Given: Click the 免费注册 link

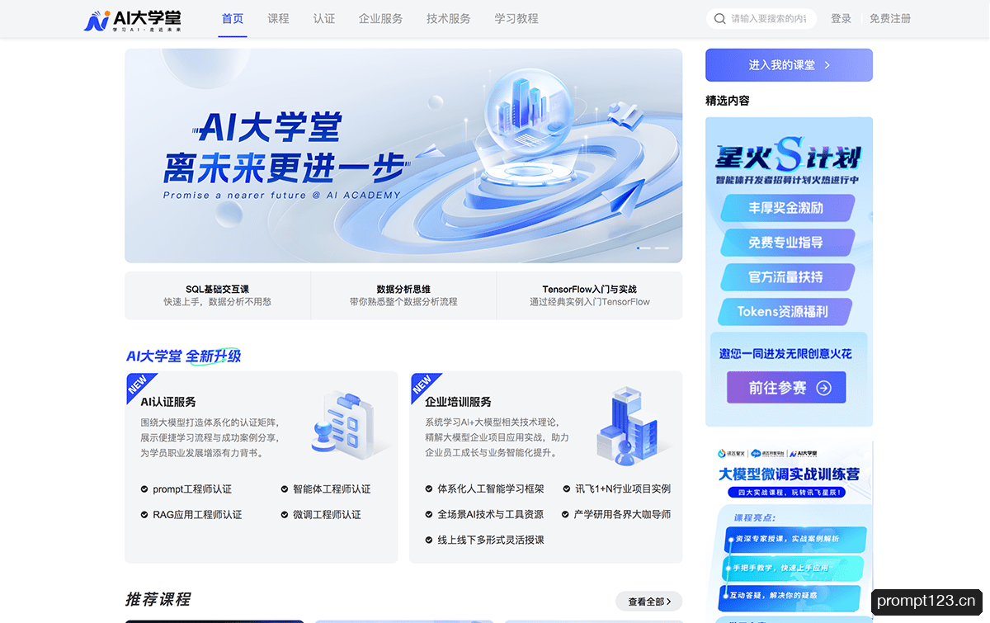Looking at the screenshot, I should click(x=890, y=19).
